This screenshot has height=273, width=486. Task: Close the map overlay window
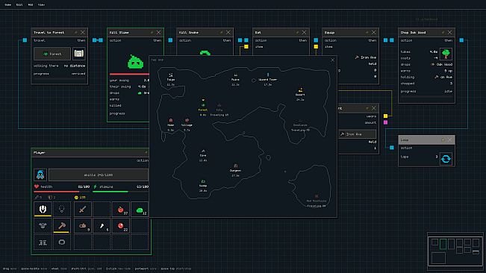(x=332, y=60)
